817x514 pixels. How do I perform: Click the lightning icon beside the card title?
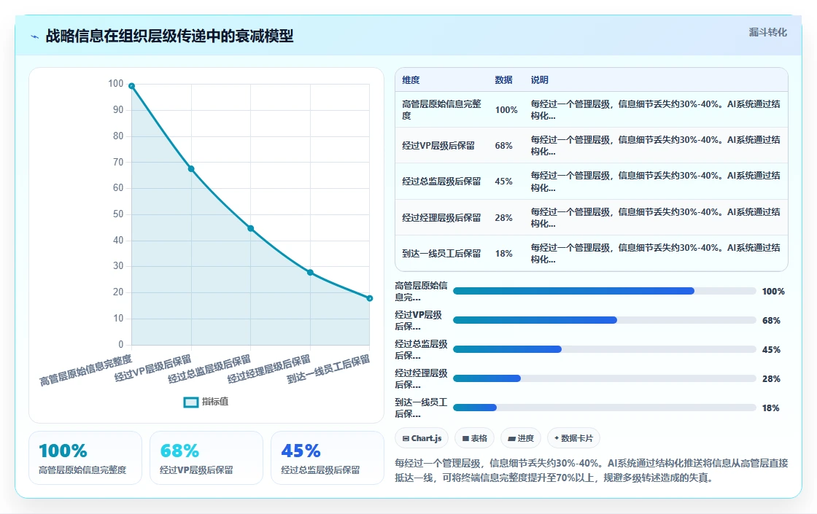pos(35,36)
